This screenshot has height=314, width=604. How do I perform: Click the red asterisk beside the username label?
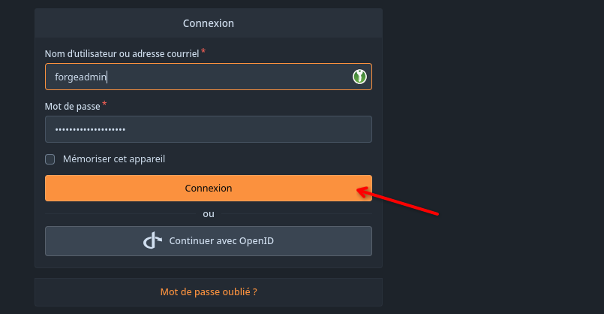tap(203, 51)
